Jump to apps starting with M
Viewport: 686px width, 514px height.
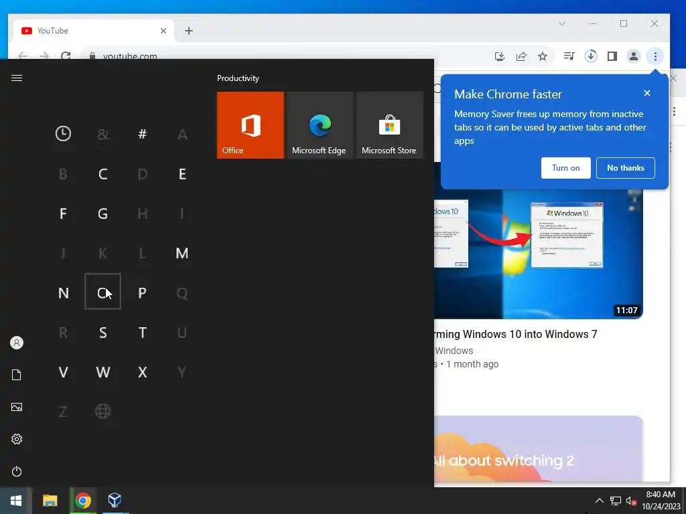[x=182, y=253]
